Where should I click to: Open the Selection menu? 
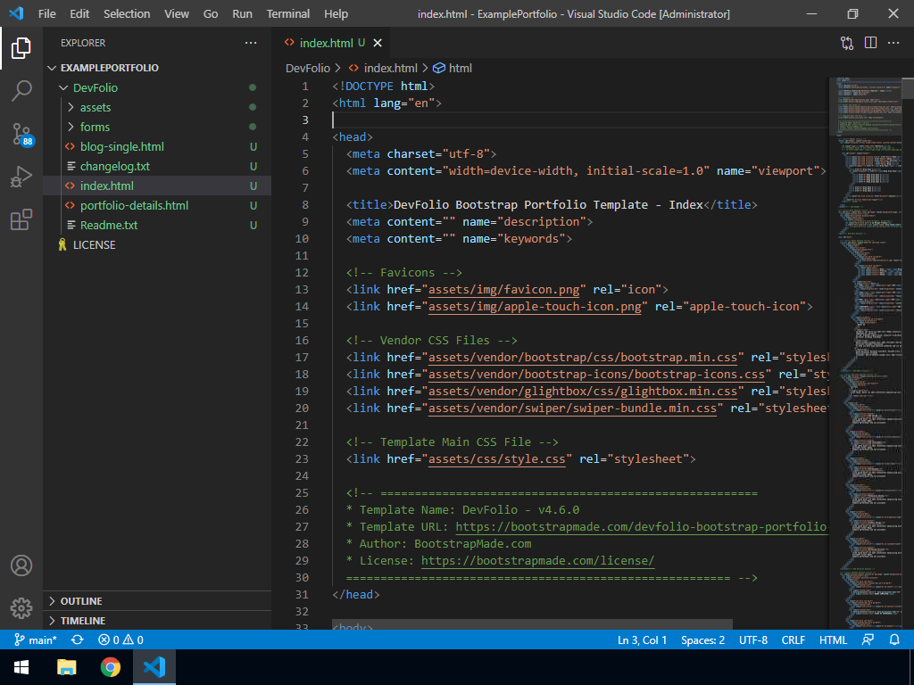pos(127,14)
